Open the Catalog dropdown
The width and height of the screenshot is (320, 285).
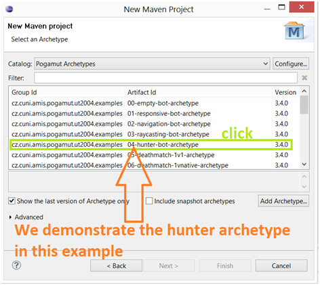click(152, 64)
